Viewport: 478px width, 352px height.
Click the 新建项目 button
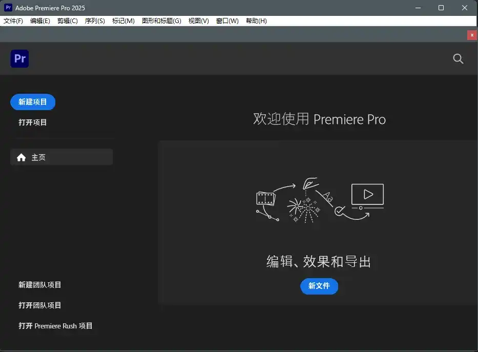click(x=33, y=102)
